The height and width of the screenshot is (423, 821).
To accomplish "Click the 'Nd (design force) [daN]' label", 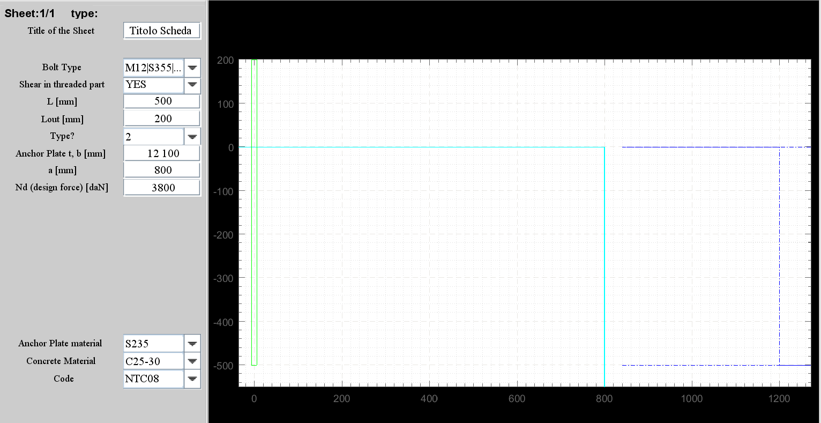I will [62, 187].
